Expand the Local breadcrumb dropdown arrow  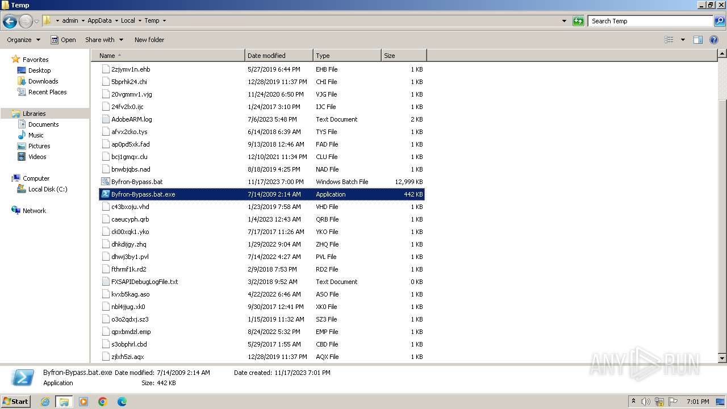(x=140, y=21)
